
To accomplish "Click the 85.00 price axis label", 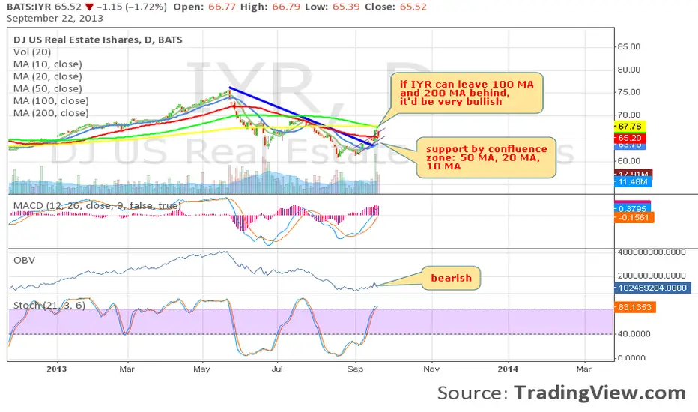I will click(x=629, y=46).
